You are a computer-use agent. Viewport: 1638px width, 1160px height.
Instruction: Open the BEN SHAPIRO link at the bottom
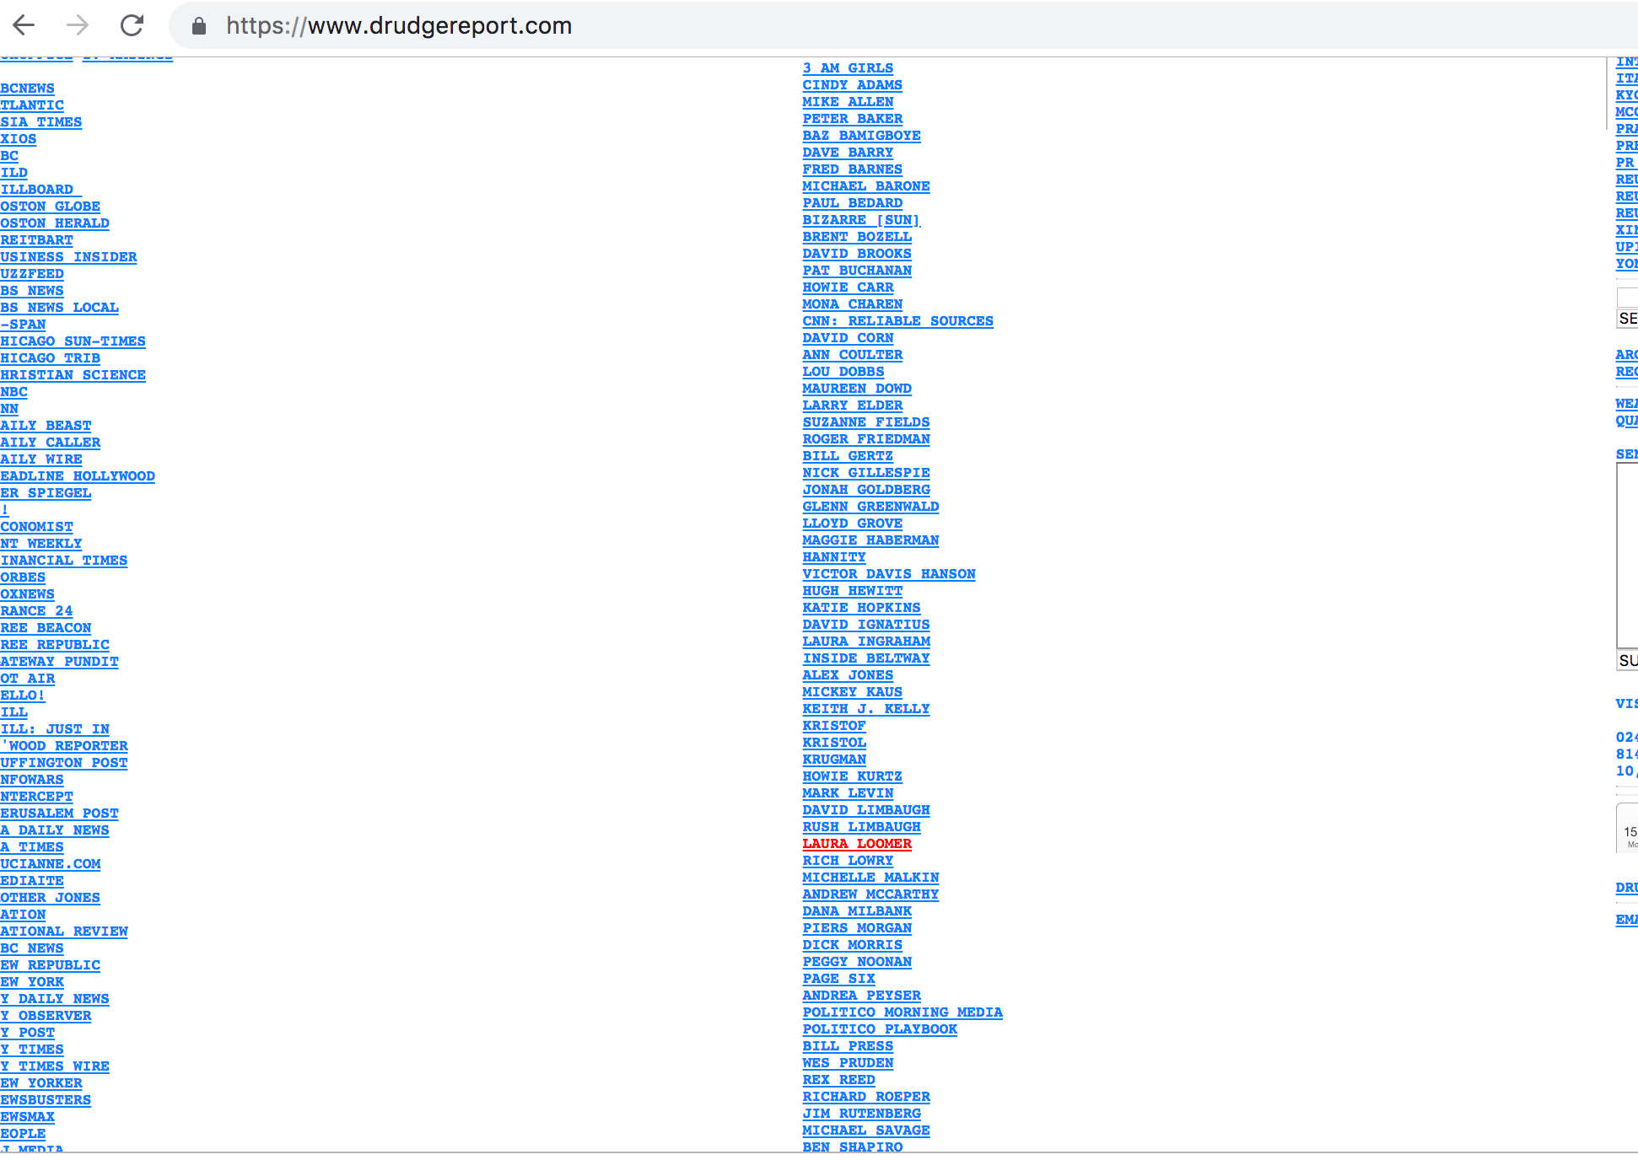tap(852, 1147)
